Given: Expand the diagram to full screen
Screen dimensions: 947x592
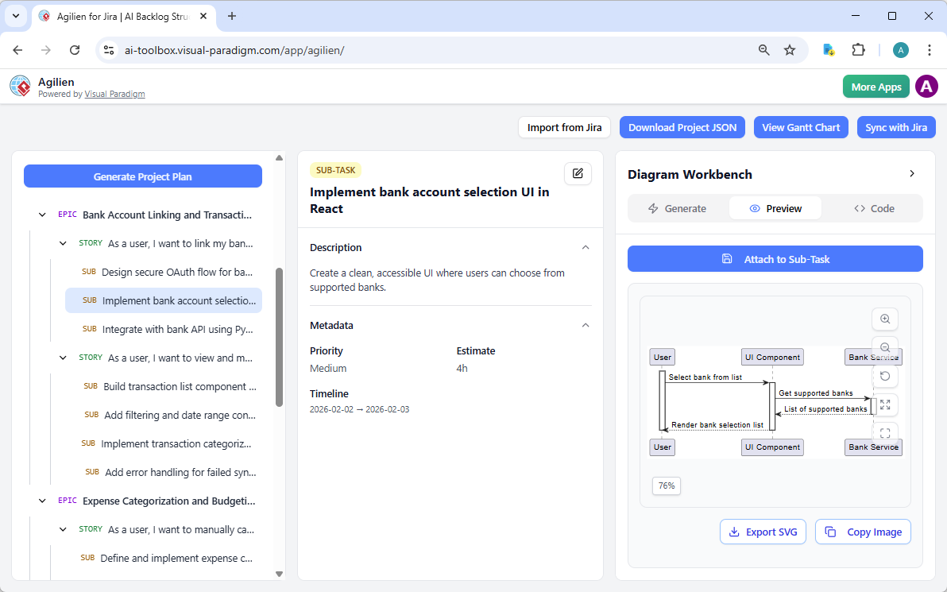Looking at the screenshot, I should click(x=885, y=404).
